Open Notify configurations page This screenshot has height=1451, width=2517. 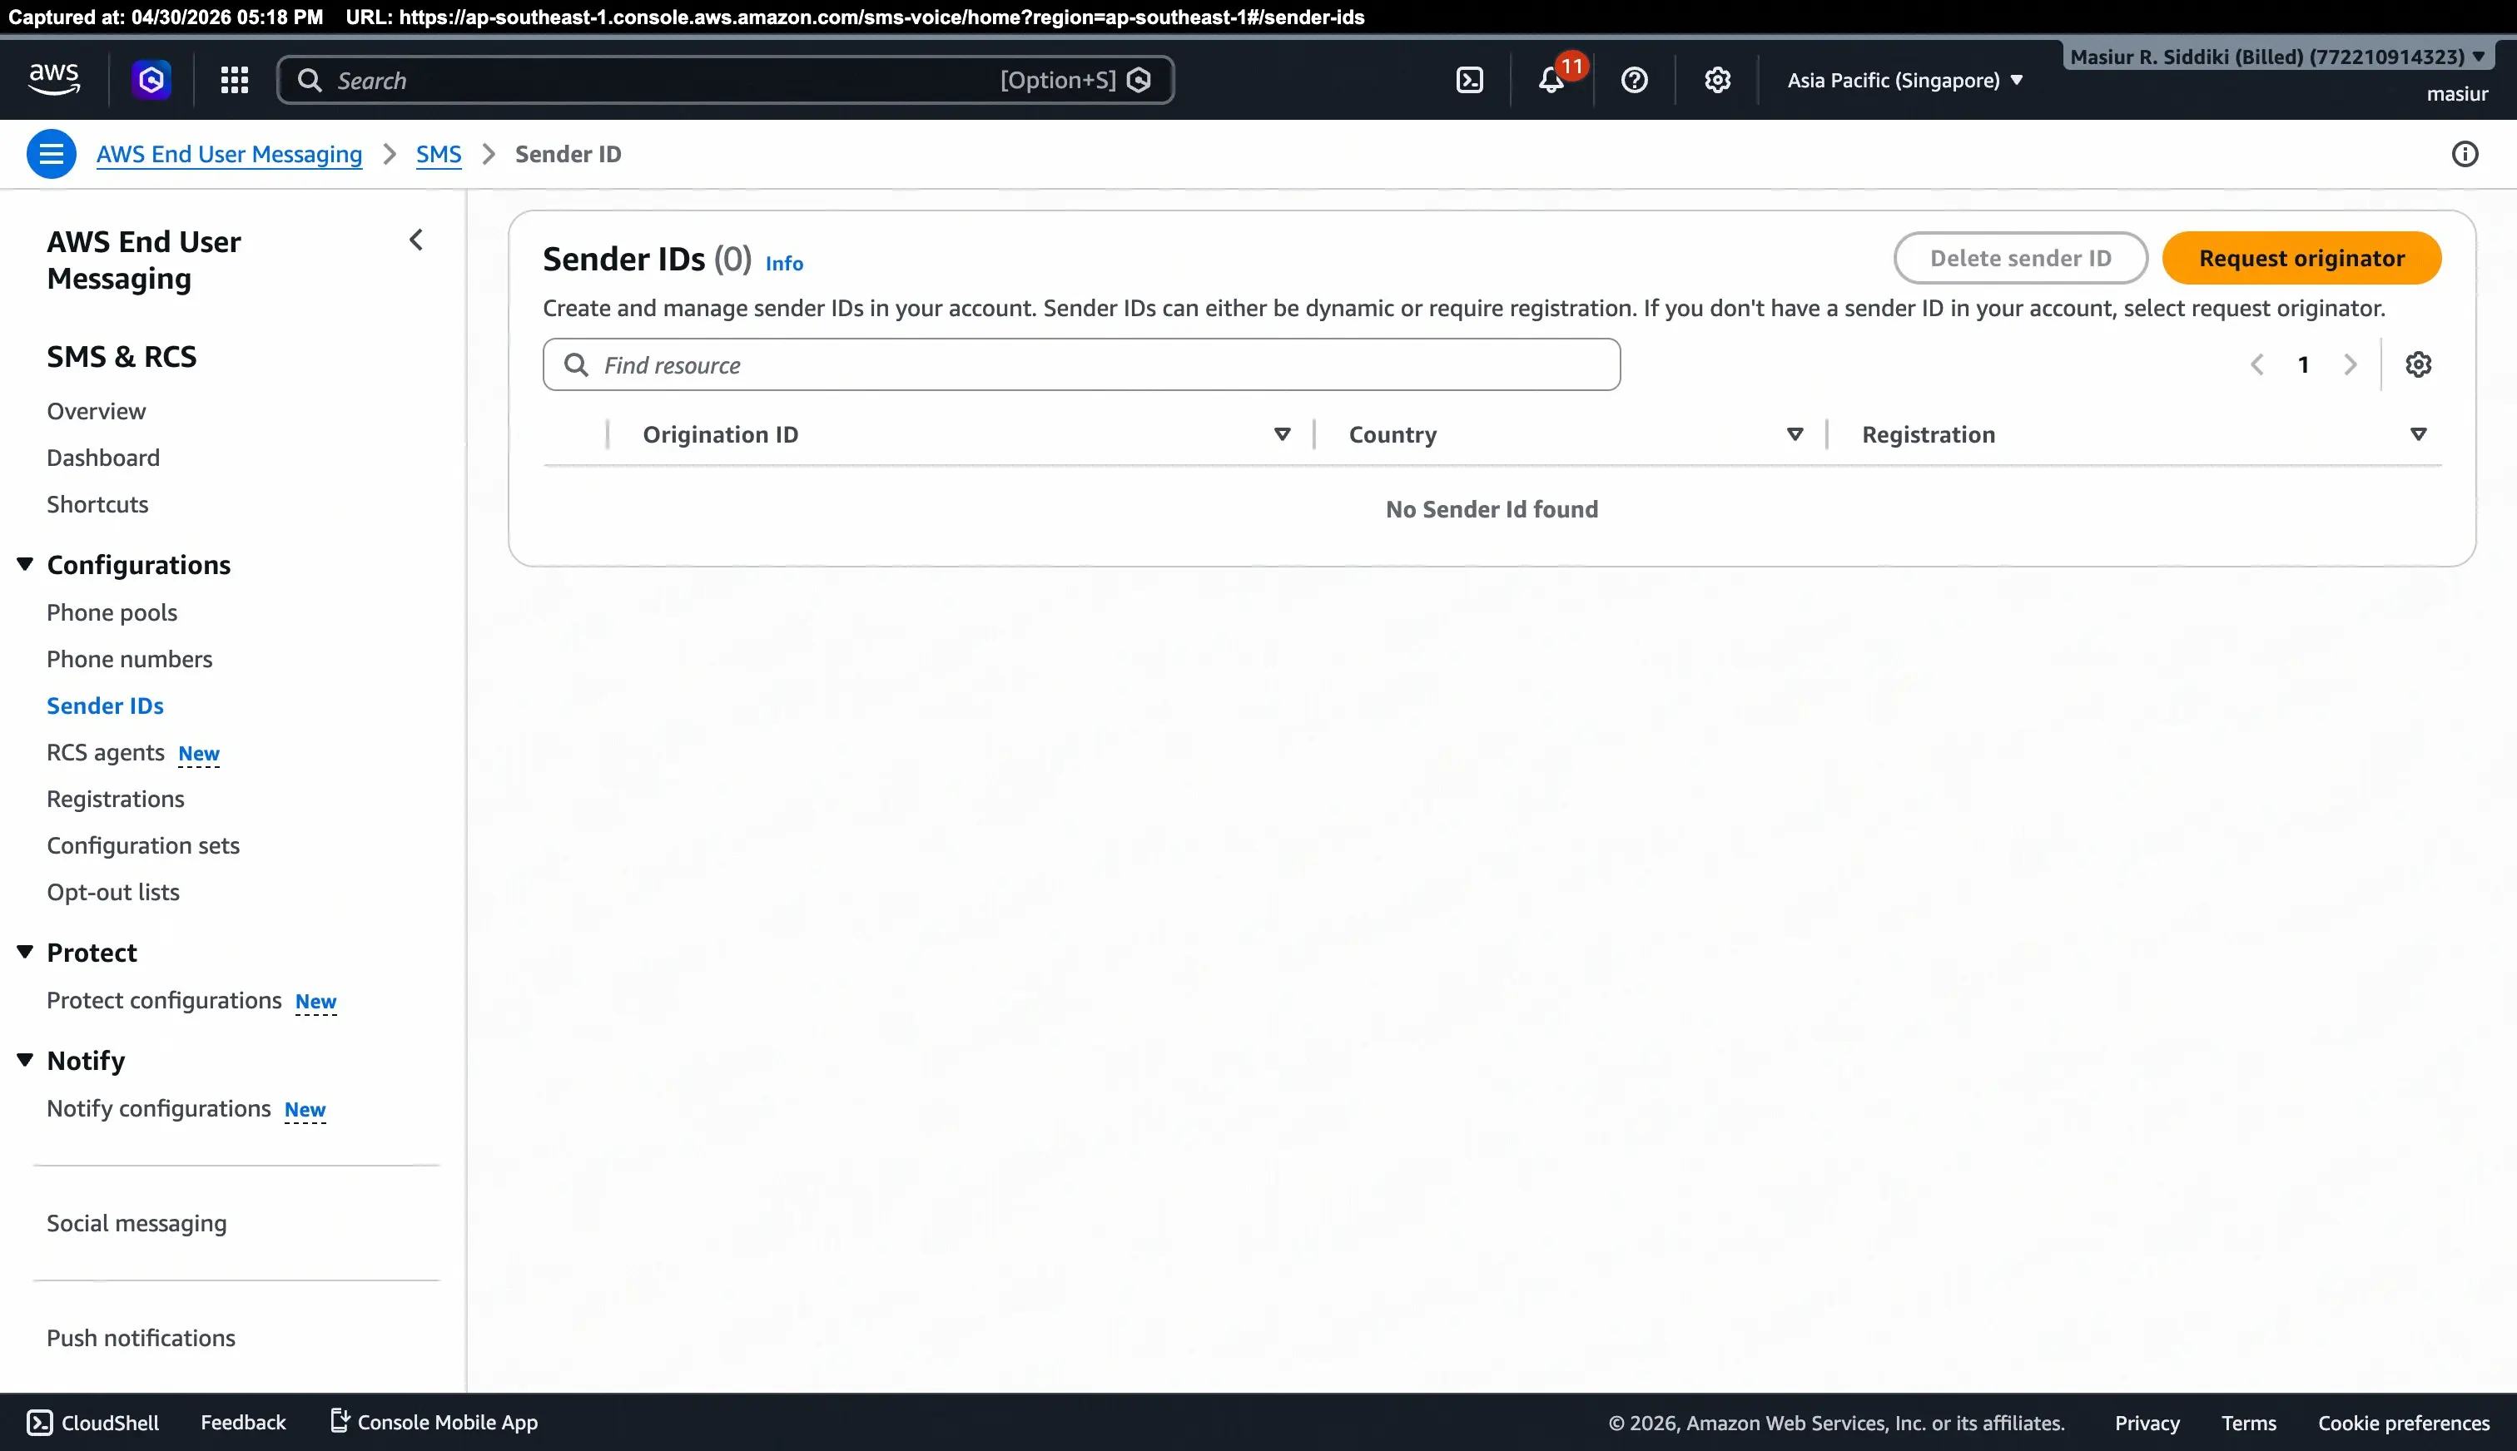160,1108
